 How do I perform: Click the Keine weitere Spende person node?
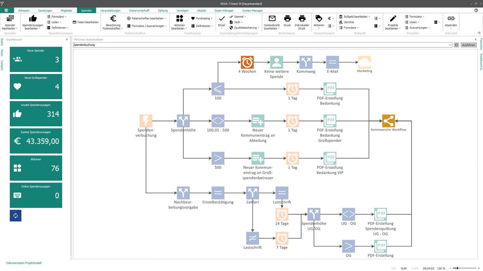276,62
